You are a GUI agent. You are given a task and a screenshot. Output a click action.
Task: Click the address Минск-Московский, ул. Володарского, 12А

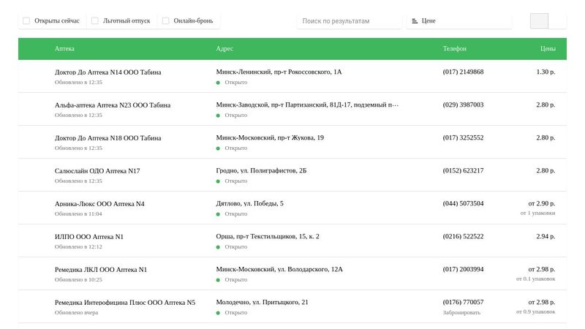click(279, 269)
